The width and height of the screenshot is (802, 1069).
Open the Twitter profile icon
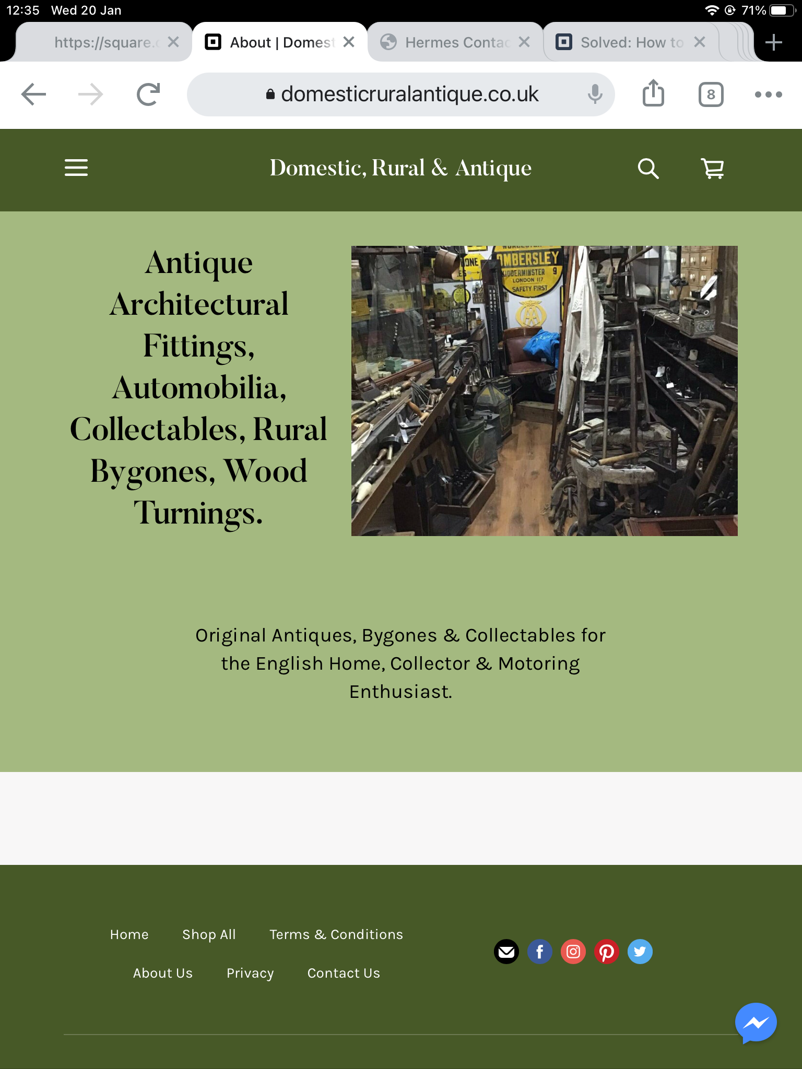click(x=640, y=952)
